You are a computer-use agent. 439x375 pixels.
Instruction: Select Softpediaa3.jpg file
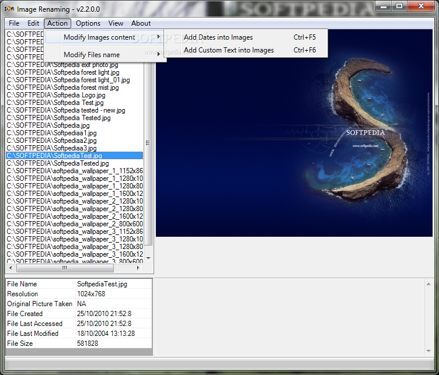coord(75,148)
